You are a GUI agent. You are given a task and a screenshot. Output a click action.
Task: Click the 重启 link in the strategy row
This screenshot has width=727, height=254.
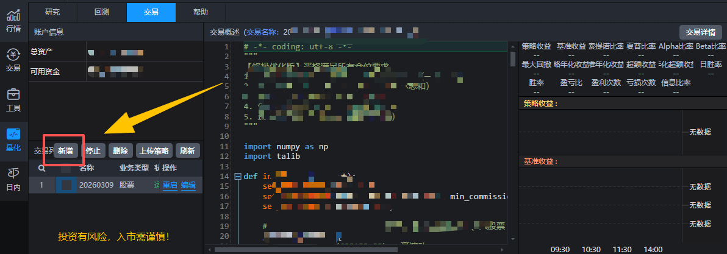click(170, 185)
